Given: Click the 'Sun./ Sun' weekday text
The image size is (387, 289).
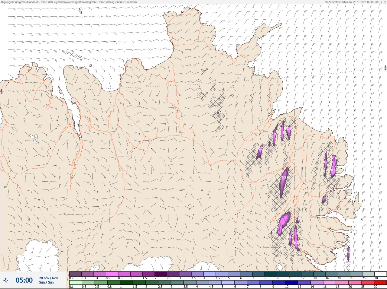Looking at the screenshot, I should pos(46,282).
